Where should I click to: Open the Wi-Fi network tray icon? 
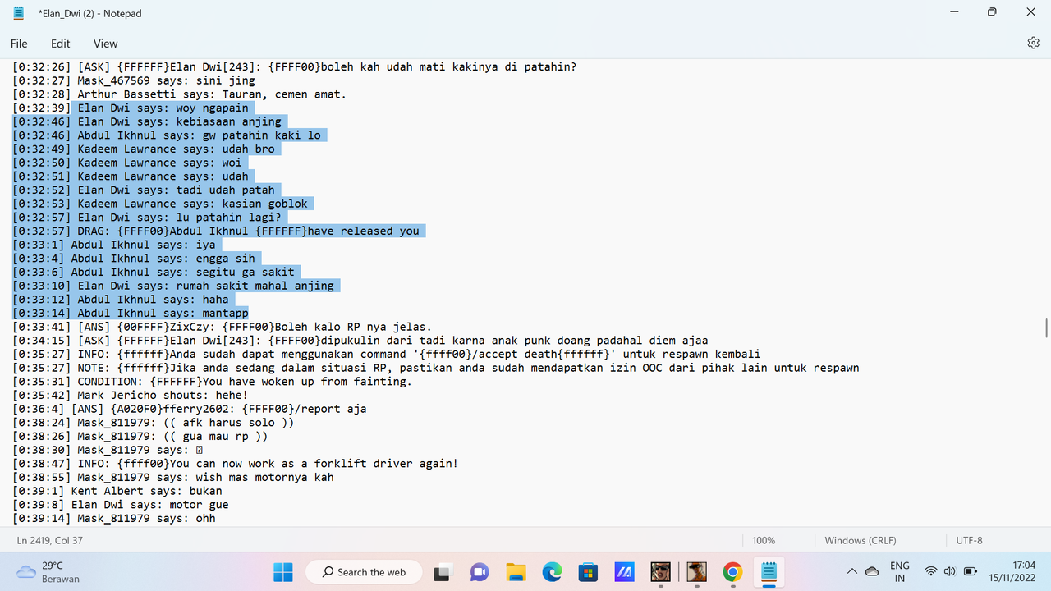[x=930, y=571]
